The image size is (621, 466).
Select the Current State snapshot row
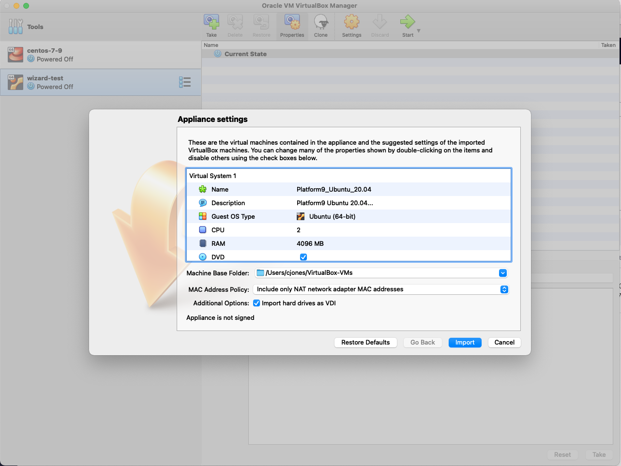click(x=245, y=54)
